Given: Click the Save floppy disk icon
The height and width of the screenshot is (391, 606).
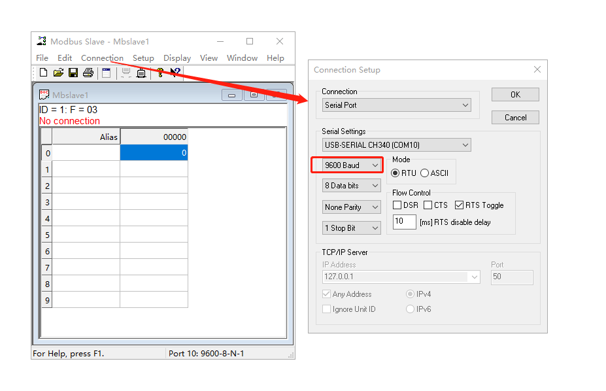Looking at the screenshot, I should 73,73.
